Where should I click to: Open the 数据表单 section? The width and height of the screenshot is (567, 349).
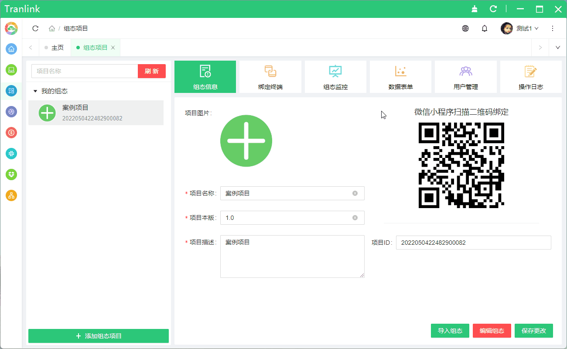[400, 77]
